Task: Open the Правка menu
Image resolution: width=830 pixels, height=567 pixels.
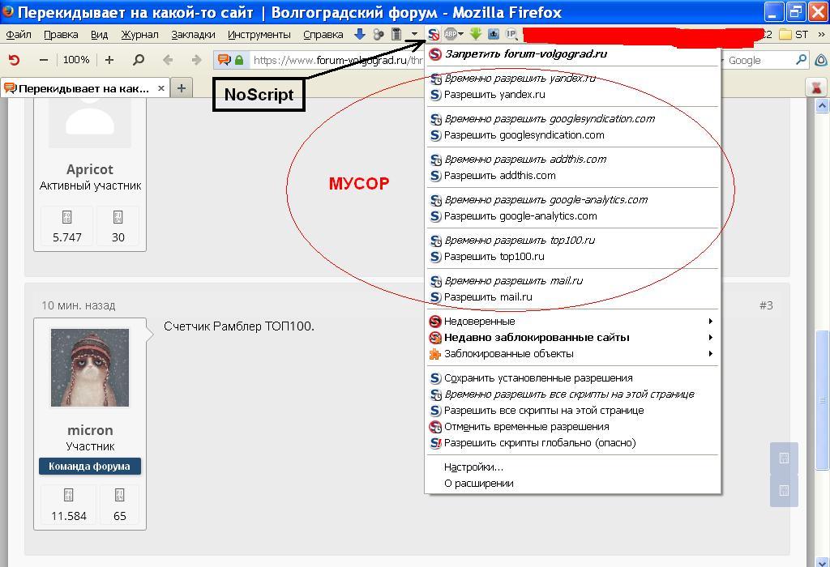Action: [x=61, y=34]
